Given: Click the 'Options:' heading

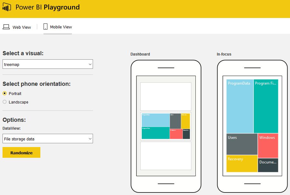Looking at the screenshot, I should 14,120.
